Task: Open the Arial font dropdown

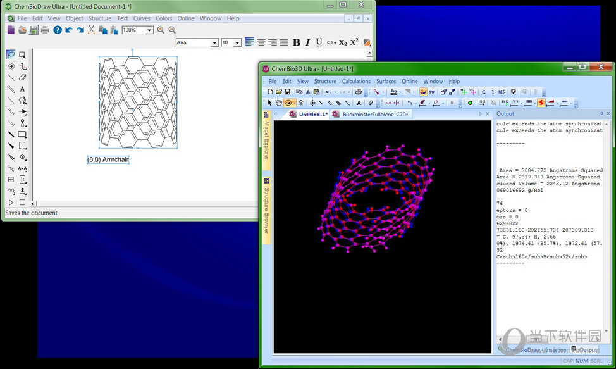Action: (x=214, y=43)
